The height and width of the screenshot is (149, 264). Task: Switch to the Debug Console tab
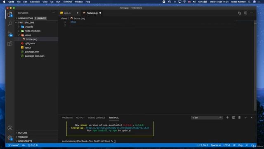(x=97, y=118)
